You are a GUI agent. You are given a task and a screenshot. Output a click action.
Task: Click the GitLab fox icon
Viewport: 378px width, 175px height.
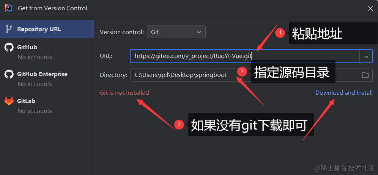9,101
